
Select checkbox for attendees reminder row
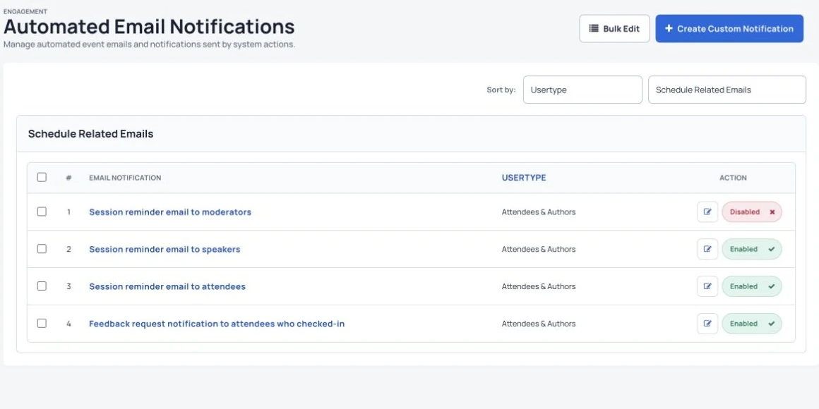click(x=42, y=286)
